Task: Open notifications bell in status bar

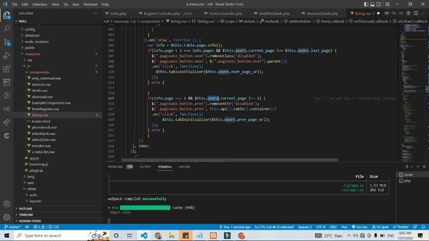Action: click(x=423, y=227)
